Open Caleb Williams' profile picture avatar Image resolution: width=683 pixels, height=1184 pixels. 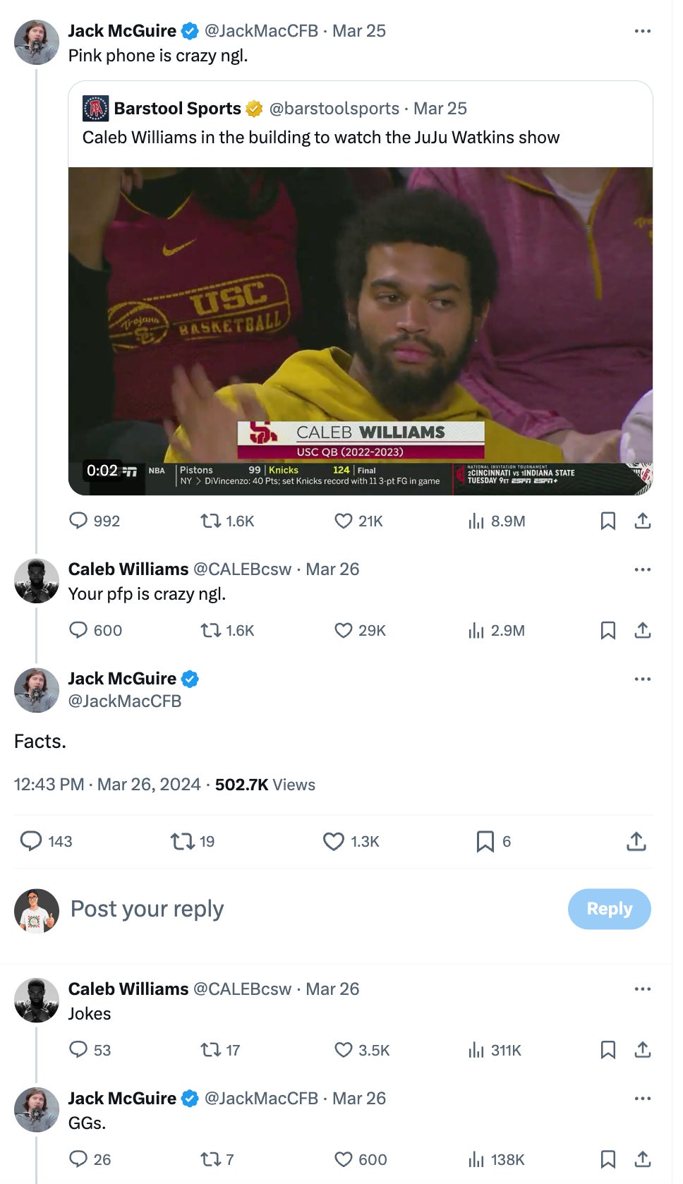pyautogui.click(x=37, y=581)
